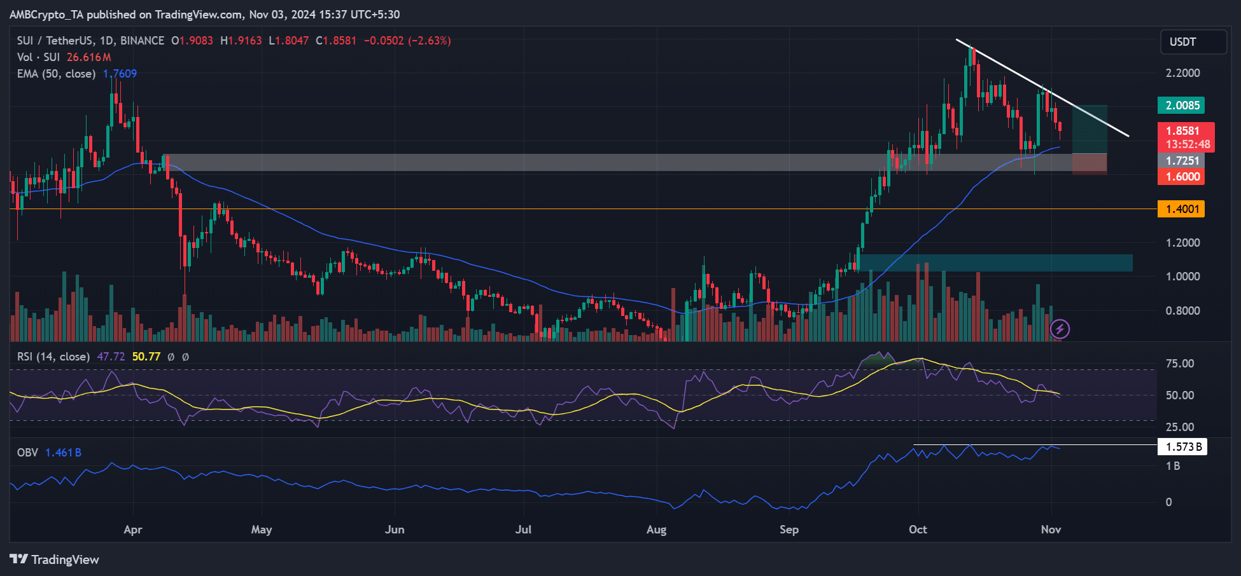Click the OBV indicator legend
The height and width of the screenshot is (576, 1241).
point(27,453)
